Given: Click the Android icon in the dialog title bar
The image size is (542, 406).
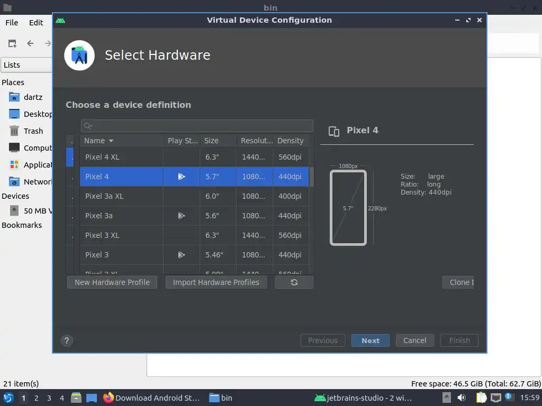Looking at the screenshot, I should tap(60, 21).
